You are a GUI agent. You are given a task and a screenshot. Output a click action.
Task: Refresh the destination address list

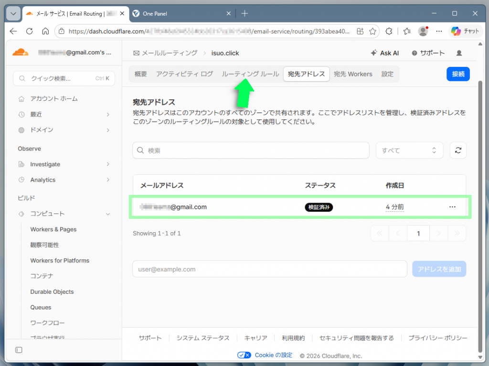(x=458, y=151)
